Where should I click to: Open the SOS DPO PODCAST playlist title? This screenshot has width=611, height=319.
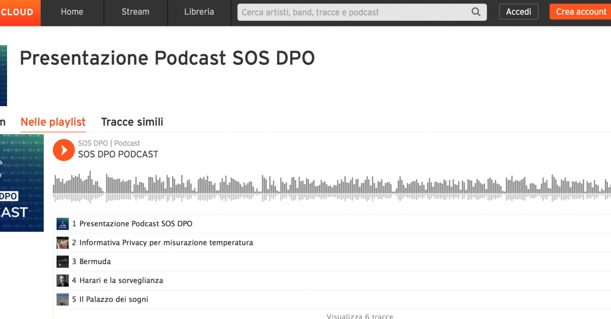point(118,154)
